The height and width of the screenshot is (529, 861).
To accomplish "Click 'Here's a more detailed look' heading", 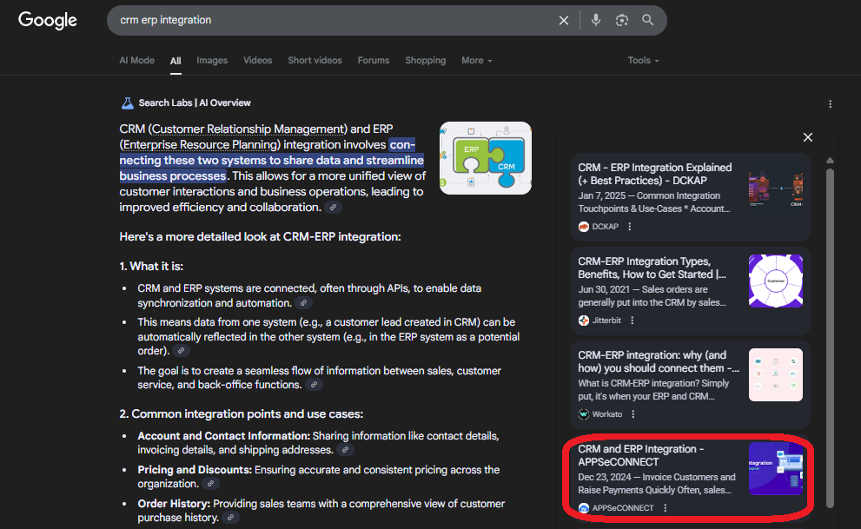I will point(261,236).
